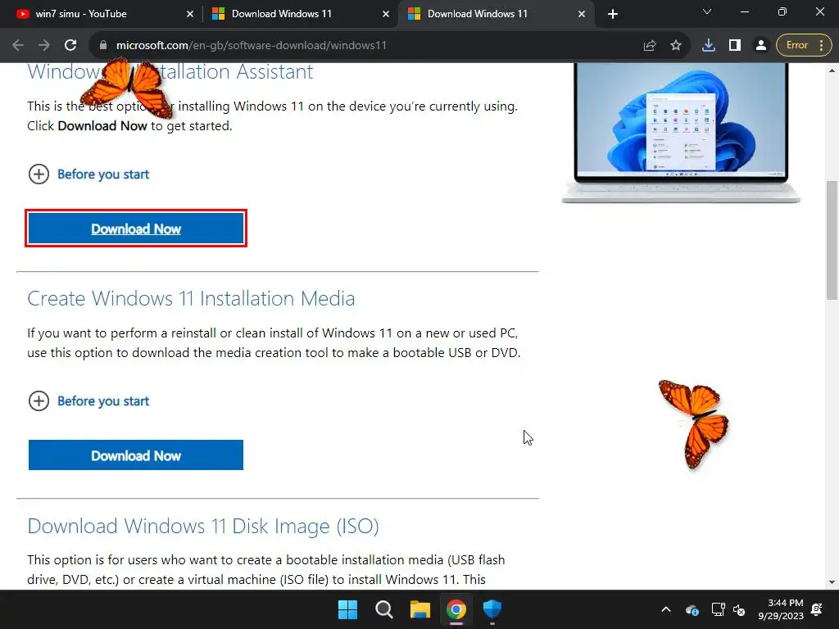This screenshot has height=629, width=839.
Task: Open the clock showing 3:44 PM
Action: pyautogui.click(x=781, y=609)
